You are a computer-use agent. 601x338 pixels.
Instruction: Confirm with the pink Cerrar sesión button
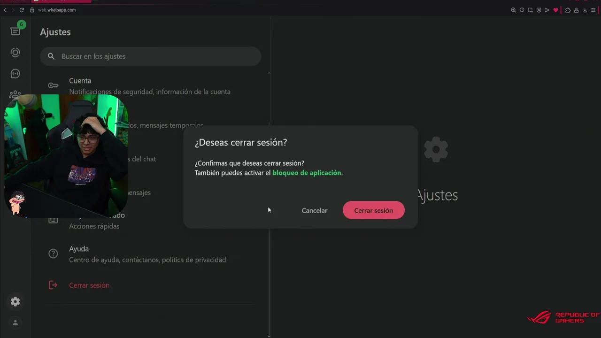point(374,210)
